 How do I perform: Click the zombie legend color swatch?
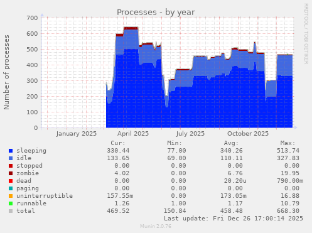11,173
